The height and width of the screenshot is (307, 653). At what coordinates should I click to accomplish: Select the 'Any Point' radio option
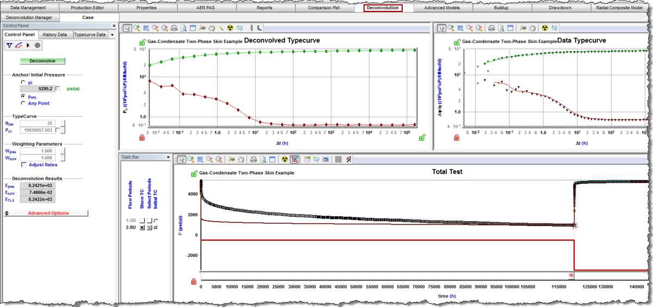pos(22,103)
